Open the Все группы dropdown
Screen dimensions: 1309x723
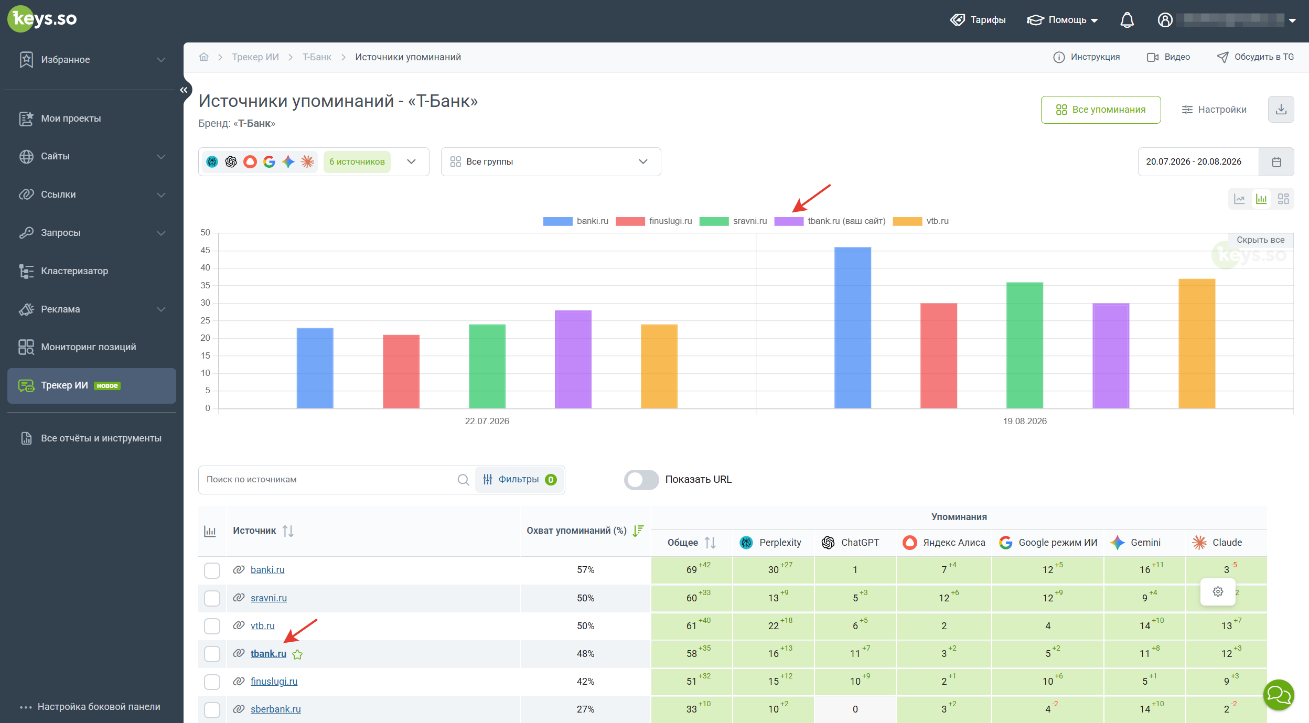pos(551,161)
